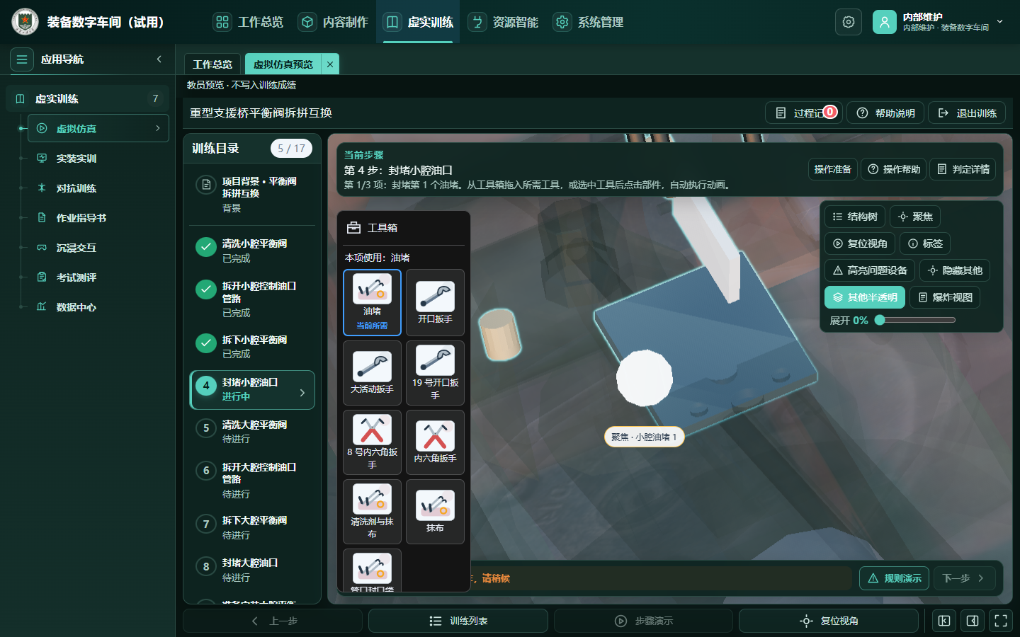Viewport: 1020px width, 637px height.
Task: Click the 规则演示 button
Action: pos(895,578)
